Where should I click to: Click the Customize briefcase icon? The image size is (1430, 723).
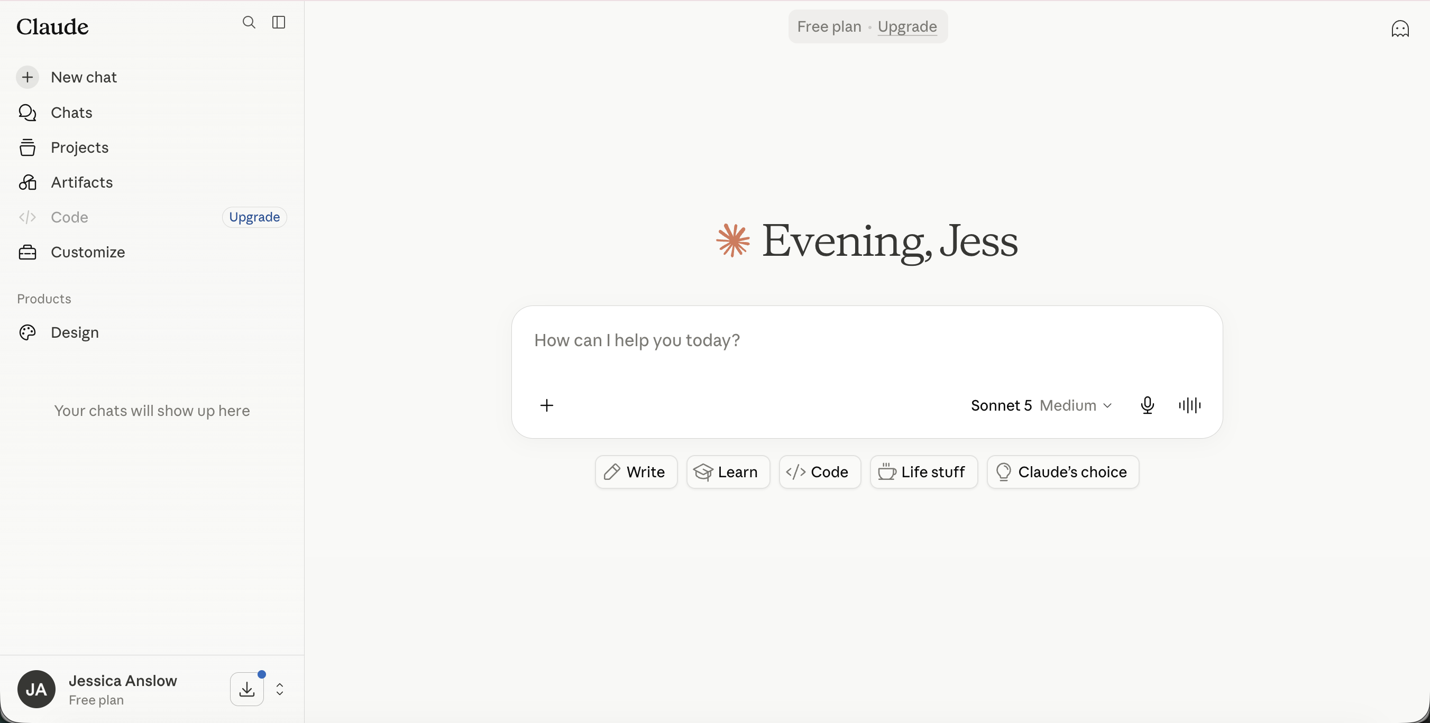(x=27, y=253)
